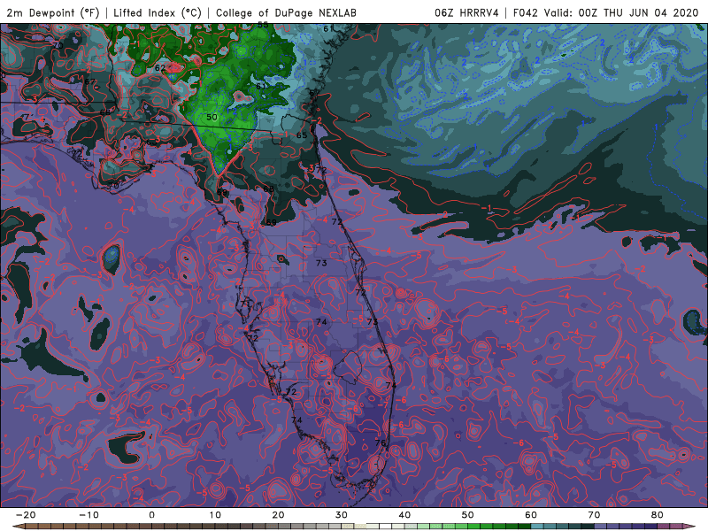Image resolution: width=708 pixels, height=531 pixels.
Task: Click the '40' color scale label
Action: [404, 515]
